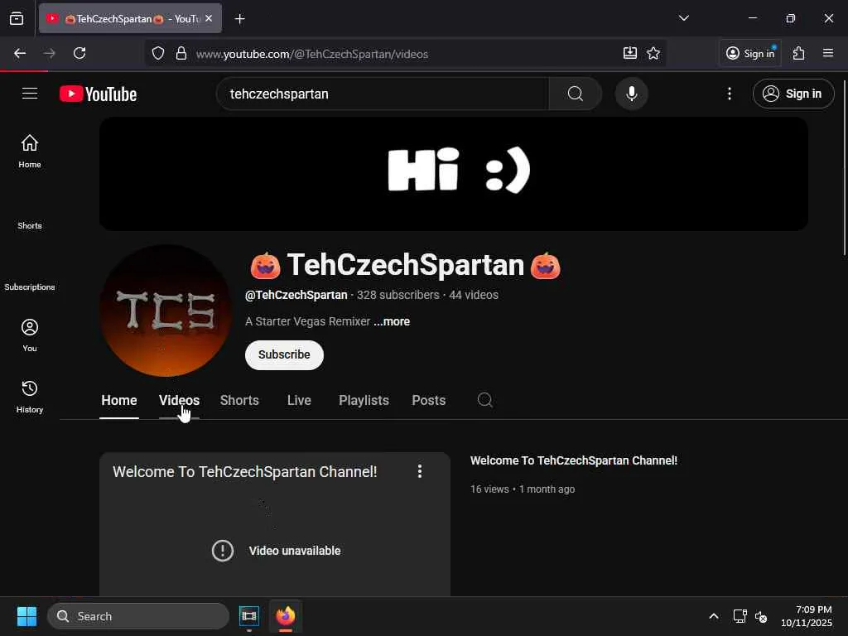Open Subscriptions in the sidebar
This screenshot has width=848, height=636.
pos(30,287)
